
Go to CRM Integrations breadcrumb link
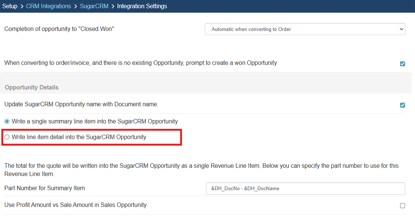tap(48, 6)
